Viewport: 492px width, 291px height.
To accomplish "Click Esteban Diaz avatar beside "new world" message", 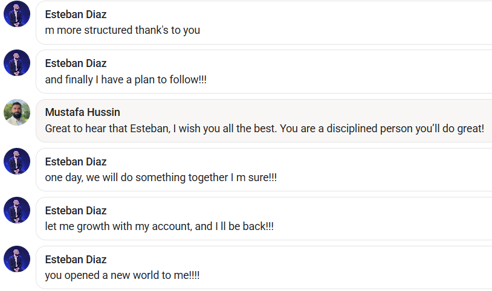I will click(x=17, y=259).
